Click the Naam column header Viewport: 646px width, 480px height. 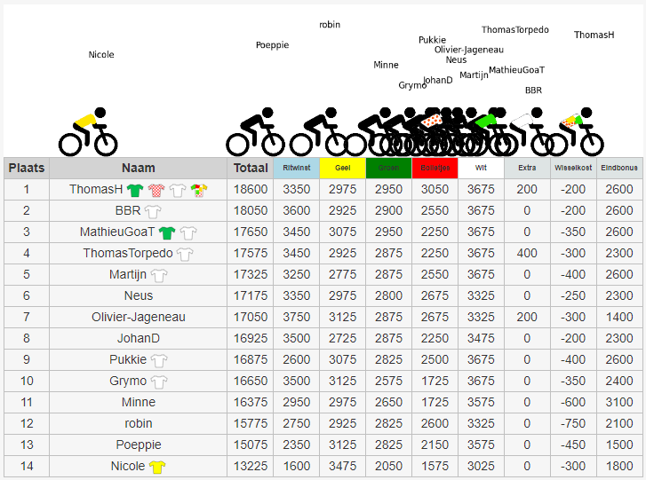pyautogui.click(x=138, y=168)
